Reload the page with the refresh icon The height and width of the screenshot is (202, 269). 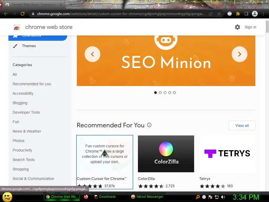23,14
